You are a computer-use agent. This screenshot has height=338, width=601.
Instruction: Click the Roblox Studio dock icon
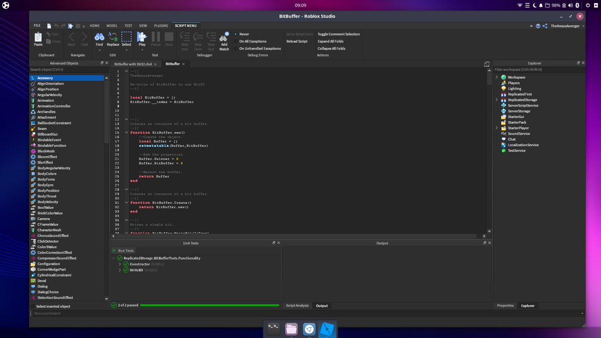(327, 328)
